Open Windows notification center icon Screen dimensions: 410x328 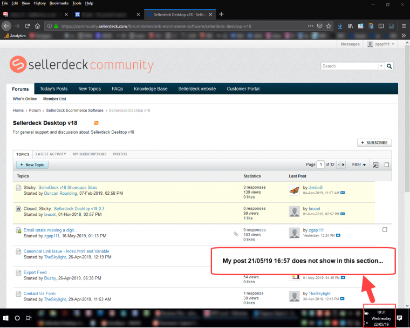[400, 318]
